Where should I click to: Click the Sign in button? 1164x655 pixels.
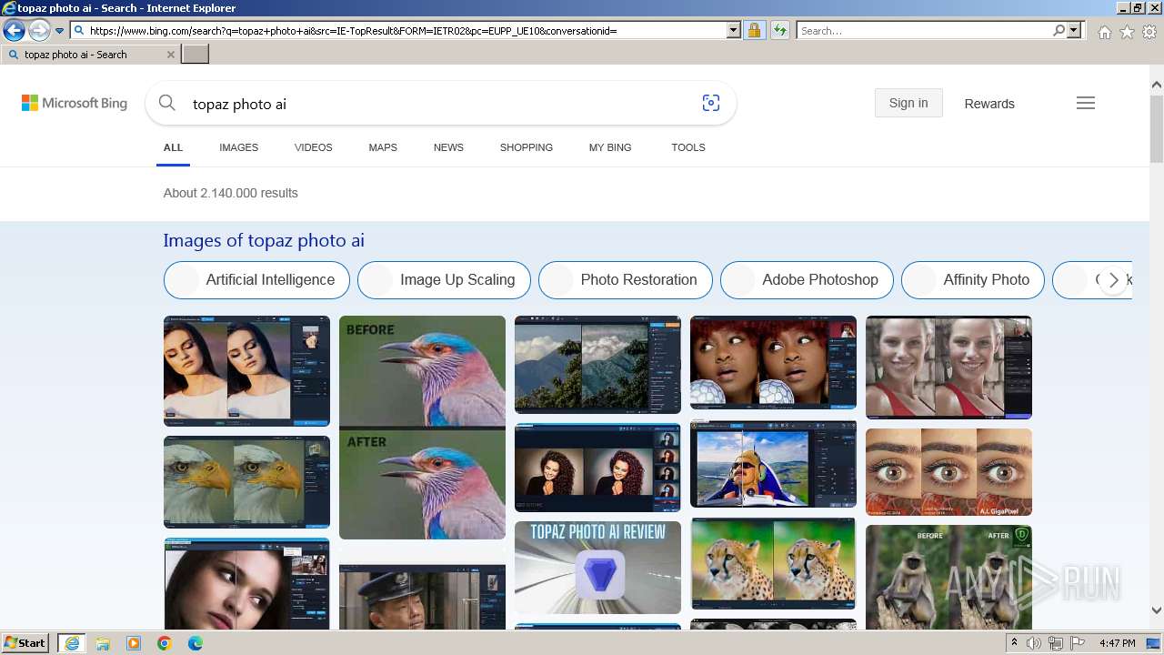click(x=908, y=103)
